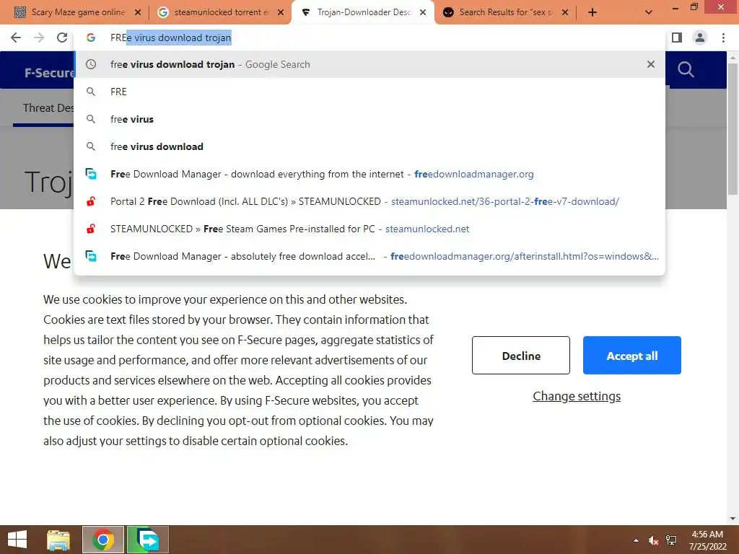The width and height of the screenshot is (739, 554).
Task: Remove the history suggestion with X
Action: 651,64
